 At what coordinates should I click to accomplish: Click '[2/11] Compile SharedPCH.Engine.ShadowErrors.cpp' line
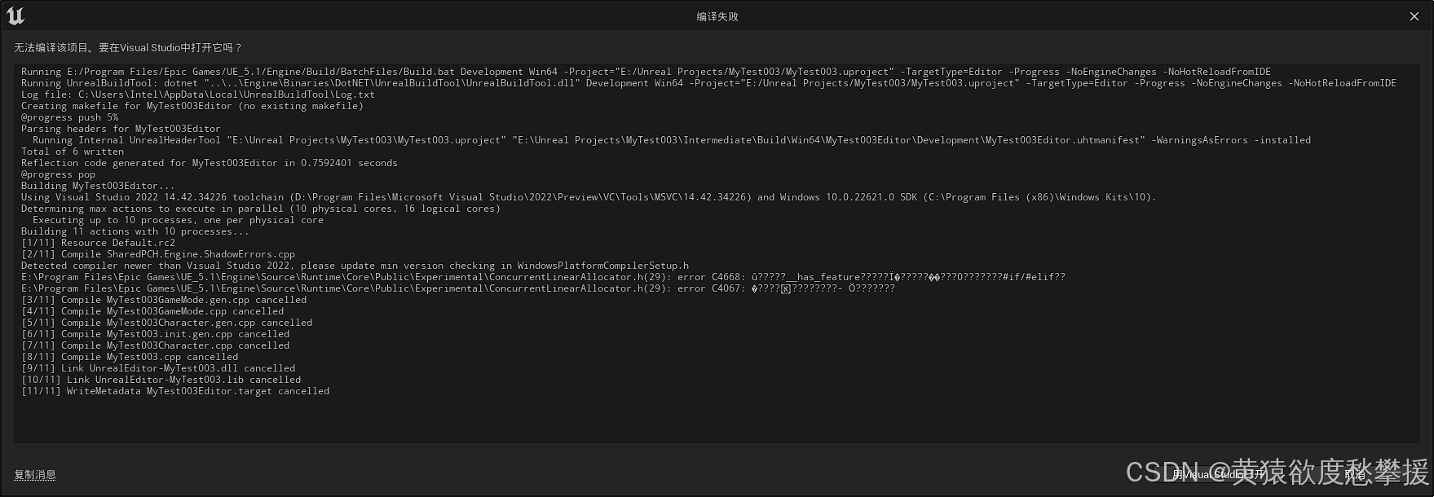pyautogui.click(x=158, y=254)
